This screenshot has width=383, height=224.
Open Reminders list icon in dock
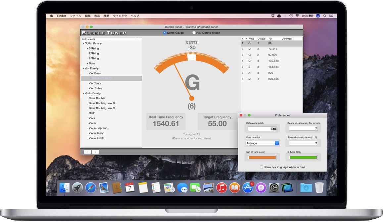[156, 188]
